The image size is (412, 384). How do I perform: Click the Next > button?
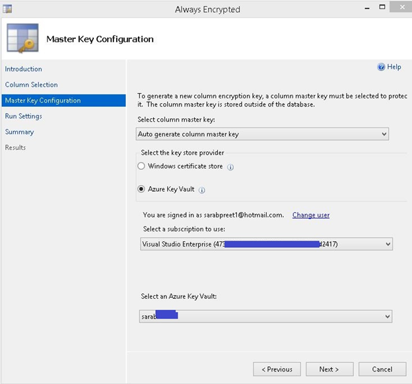(x=329, y=369)
